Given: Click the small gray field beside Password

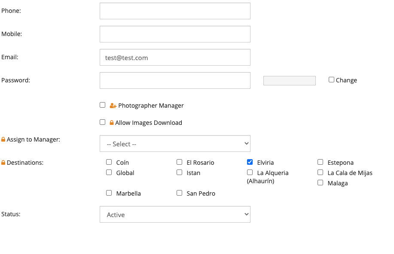Looking at the screenshot, I should [290, 81].
